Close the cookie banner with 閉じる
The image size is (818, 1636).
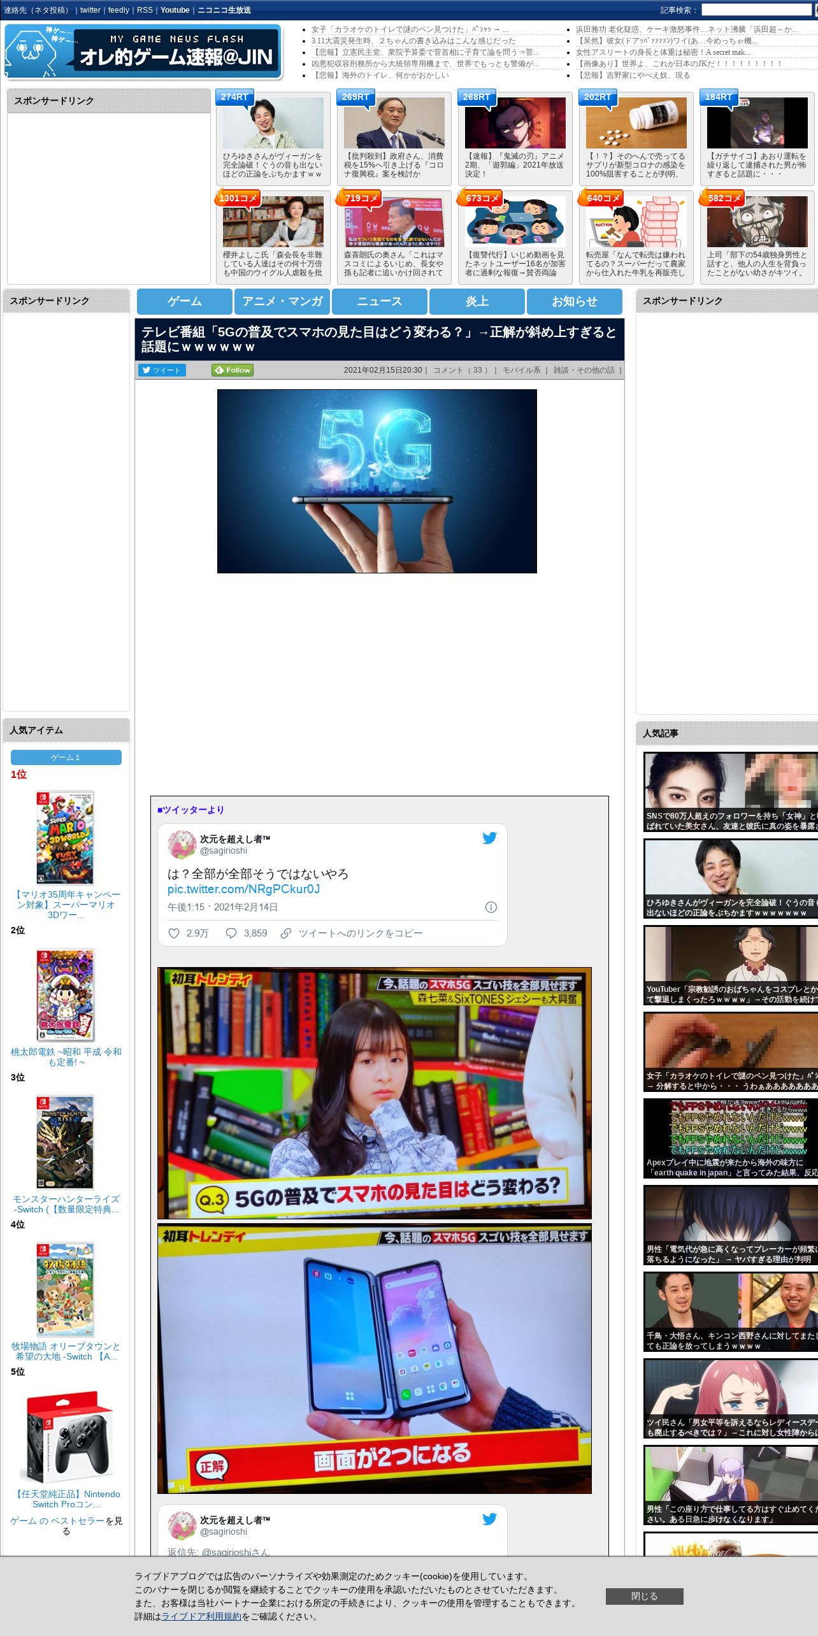[x=644, y=1596]
